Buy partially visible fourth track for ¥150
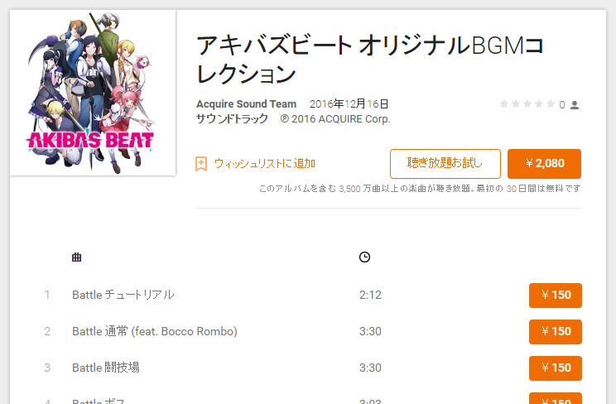The image size is (616, 404). 555,398
